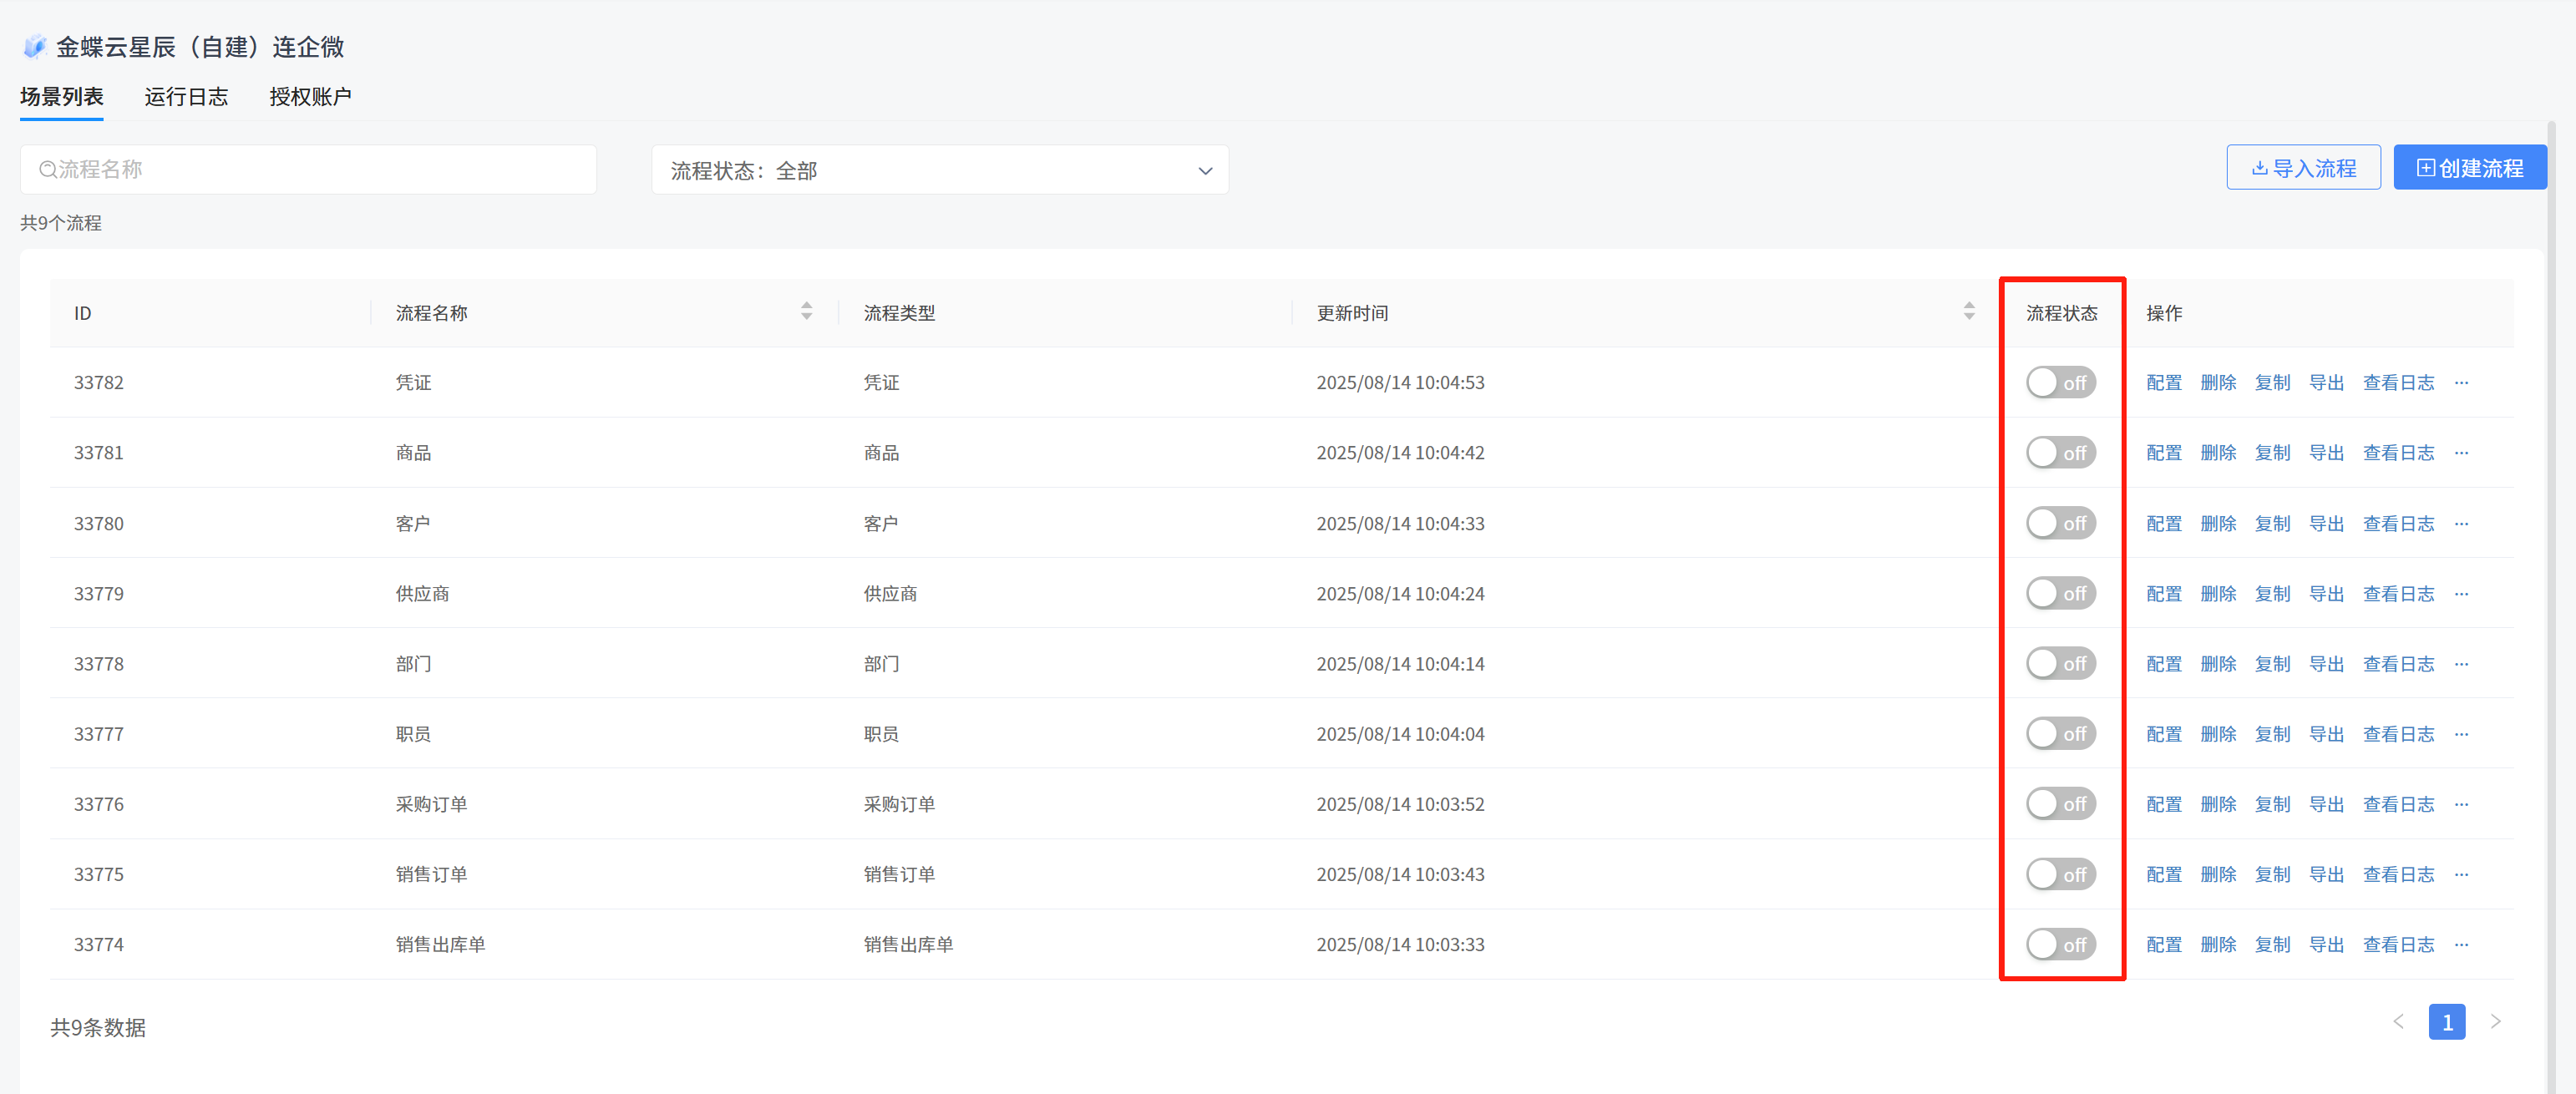This screenshot has height=1094, width=2576.
Task: Go to next page arrow
Action: pyautogui.click(x=2495, y=1021)
